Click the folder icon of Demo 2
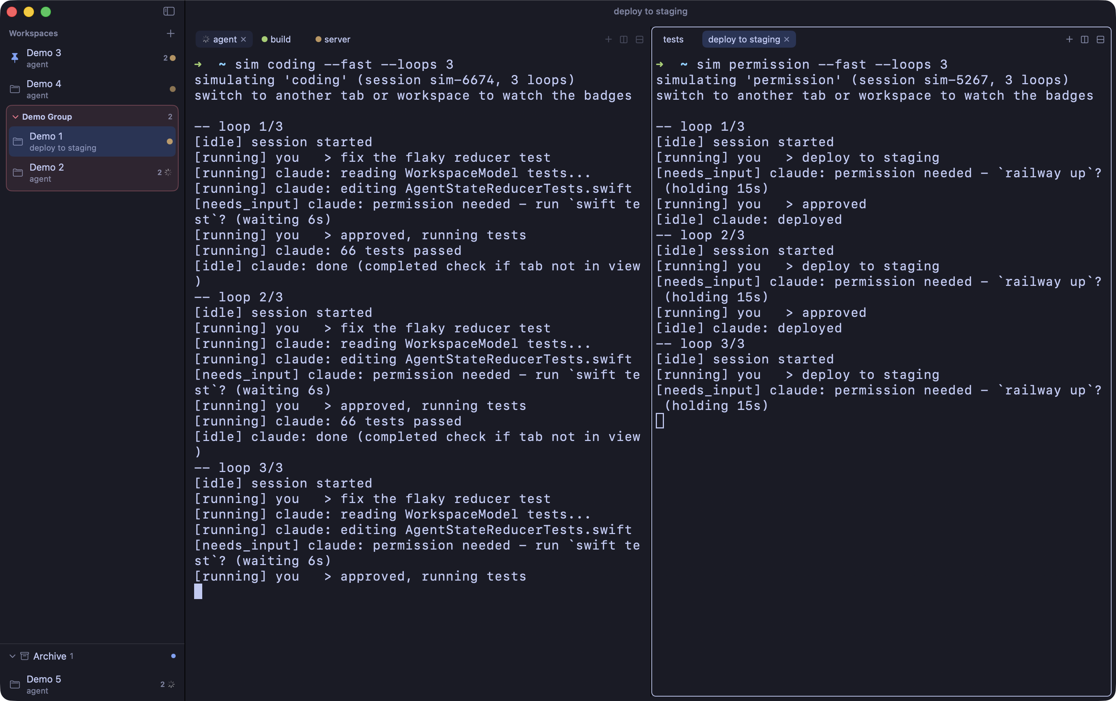1116x701 pixels. pos(18,172)
